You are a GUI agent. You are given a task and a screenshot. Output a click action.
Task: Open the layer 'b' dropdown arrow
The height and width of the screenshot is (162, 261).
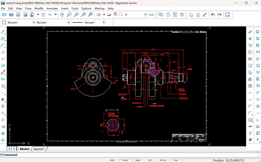click(145, 15)
